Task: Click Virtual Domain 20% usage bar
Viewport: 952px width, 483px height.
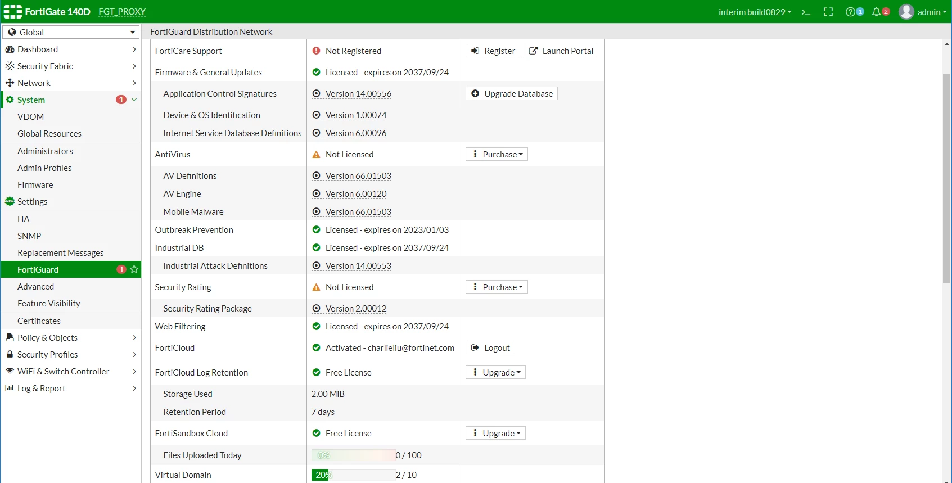Action: tap(353, 475)
